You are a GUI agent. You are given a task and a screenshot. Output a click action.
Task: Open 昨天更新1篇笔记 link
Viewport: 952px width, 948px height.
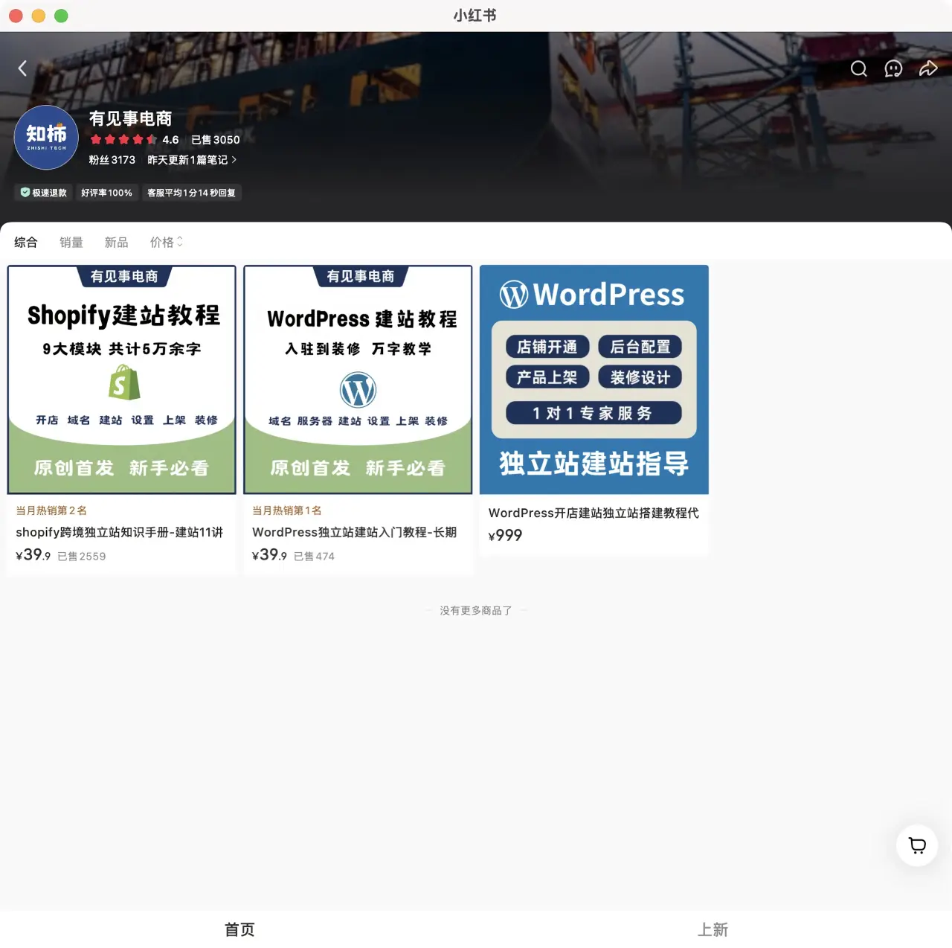[192, 160]
